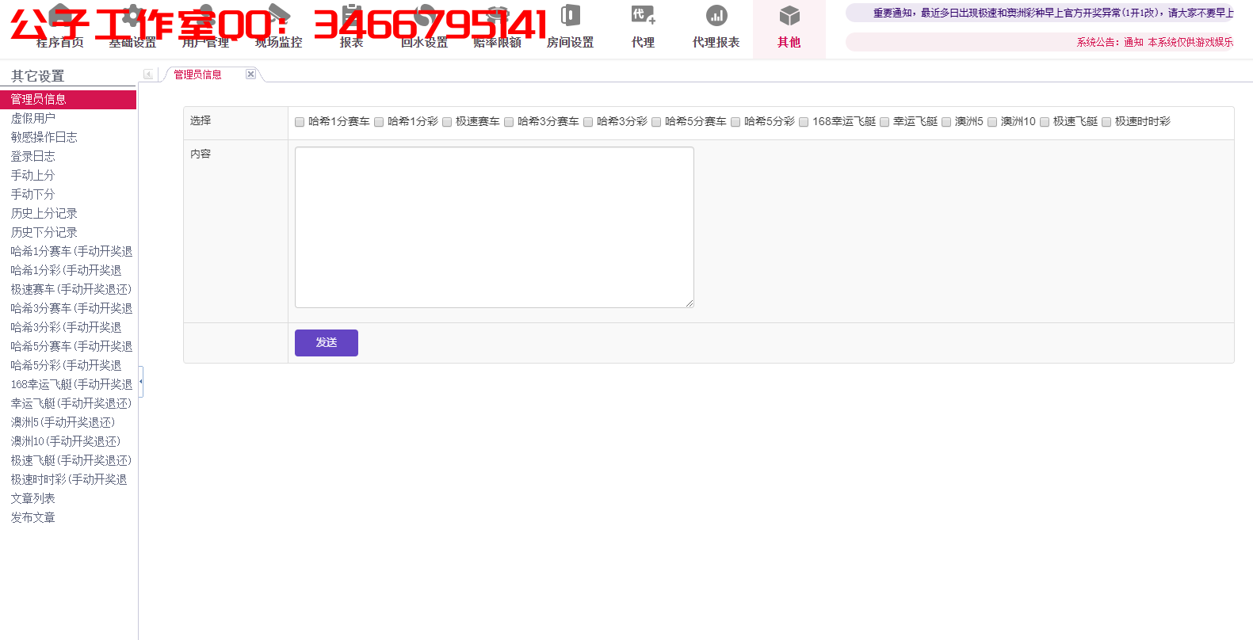
Task: Tick the 极速时时彩 checkbox
Action: 1106,122
